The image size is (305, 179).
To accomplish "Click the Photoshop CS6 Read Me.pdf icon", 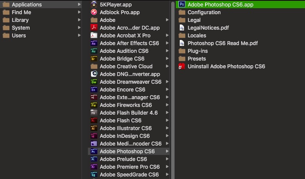I will coord(182,43).
